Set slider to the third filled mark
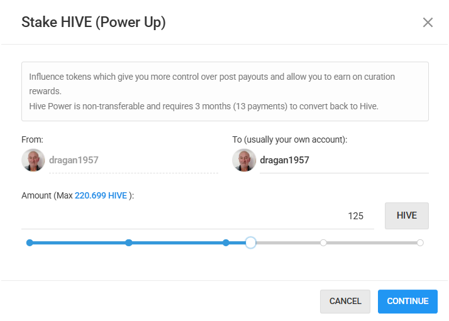Screen dimensions: 449x321 click(x=226, y=242)
